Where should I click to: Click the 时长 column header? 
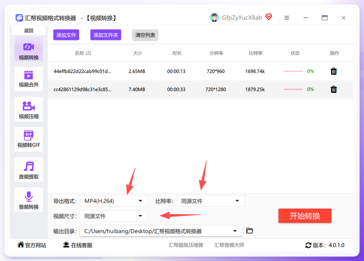pyautogui.click(x=177, y=53)
